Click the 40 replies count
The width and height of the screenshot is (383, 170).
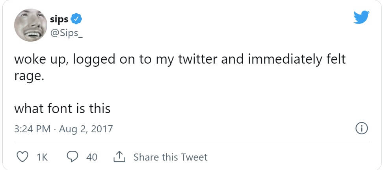coord(91,157)
